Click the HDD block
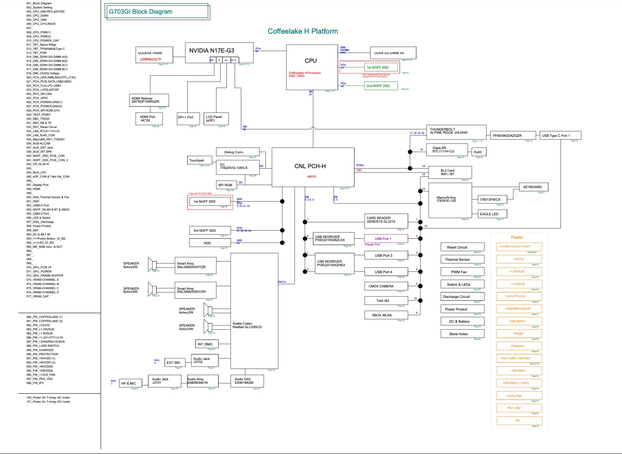The height and width of the screenshot is (454, 622). point(211,243)
